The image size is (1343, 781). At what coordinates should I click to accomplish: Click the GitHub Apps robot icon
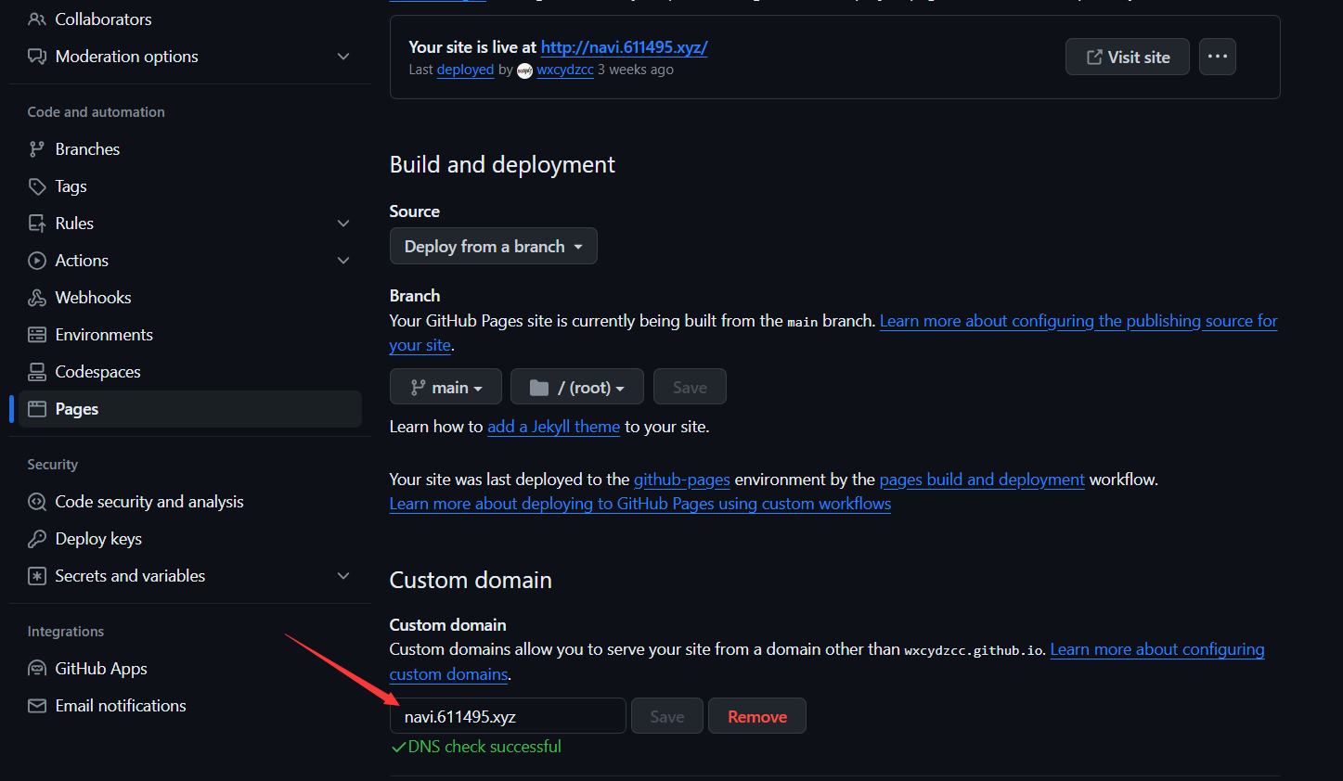(x=37, y=669)
